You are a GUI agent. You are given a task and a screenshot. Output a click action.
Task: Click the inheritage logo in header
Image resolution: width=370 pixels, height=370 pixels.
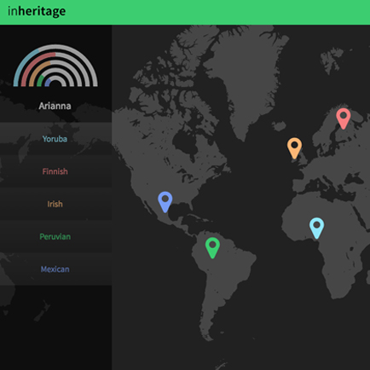[37, 11]
